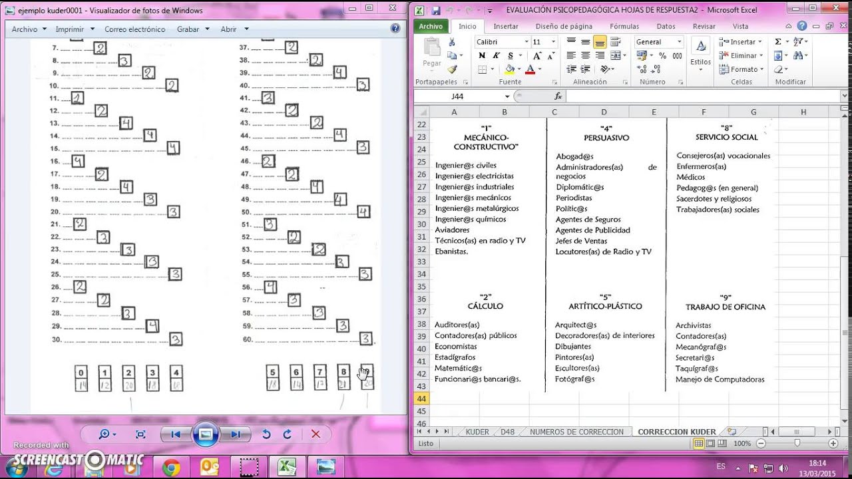Image resolution: width=852 pixels, height=479 pixels.
Task: Click the Cut scissors icon in Excel
Action: (x=453, y=42)
